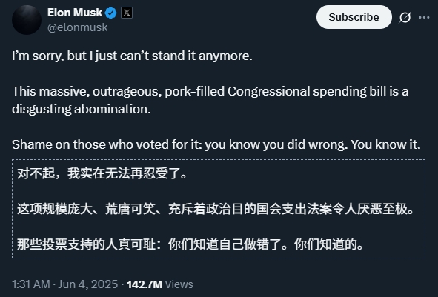Click the X affiliation badge beside name
The width and height of the screenshot is (438, 297).
pos(127,13)
